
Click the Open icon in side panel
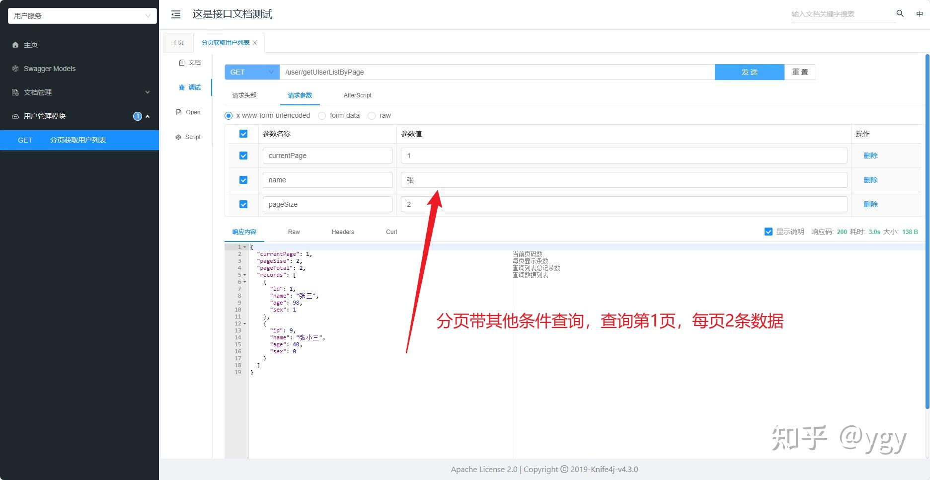point(179,112)
